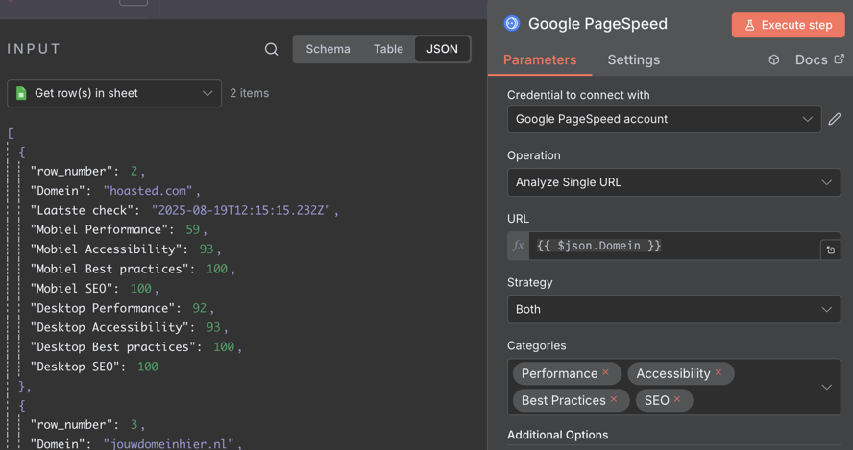Remove the SEO category tag

(677, 399)
